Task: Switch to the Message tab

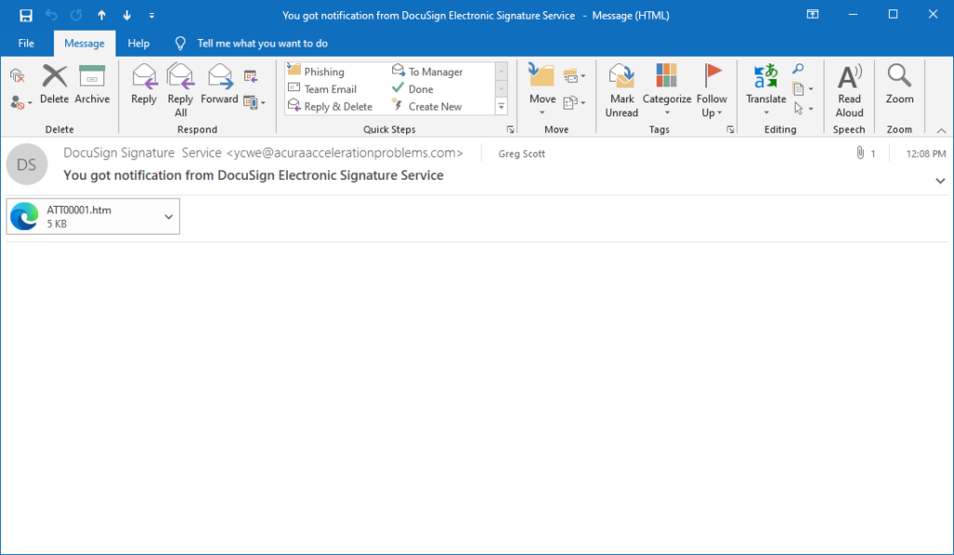Action: pos(84,43)
